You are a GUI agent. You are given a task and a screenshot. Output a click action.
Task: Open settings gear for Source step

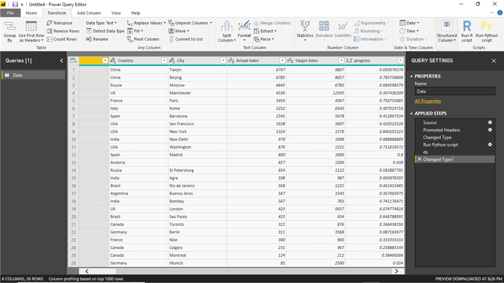(490, 122)
